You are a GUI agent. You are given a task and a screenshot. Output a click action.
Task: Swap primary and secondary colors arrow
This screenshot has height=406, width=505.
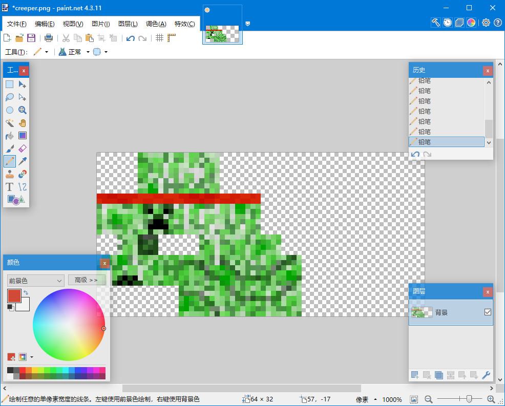pos(26,293)
